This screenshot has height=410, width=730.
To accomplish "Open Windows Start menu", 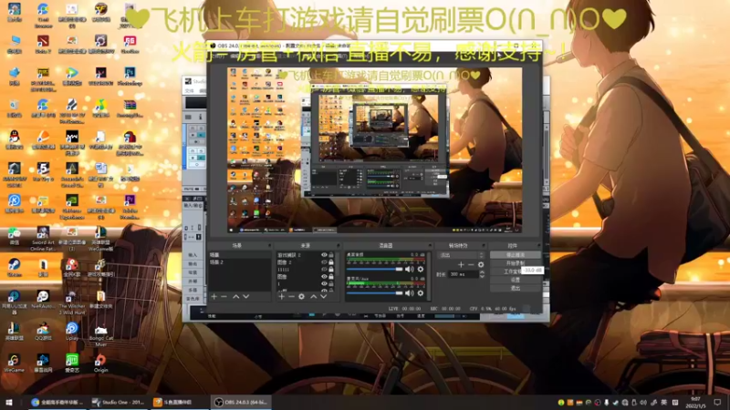I will (8, 402).
